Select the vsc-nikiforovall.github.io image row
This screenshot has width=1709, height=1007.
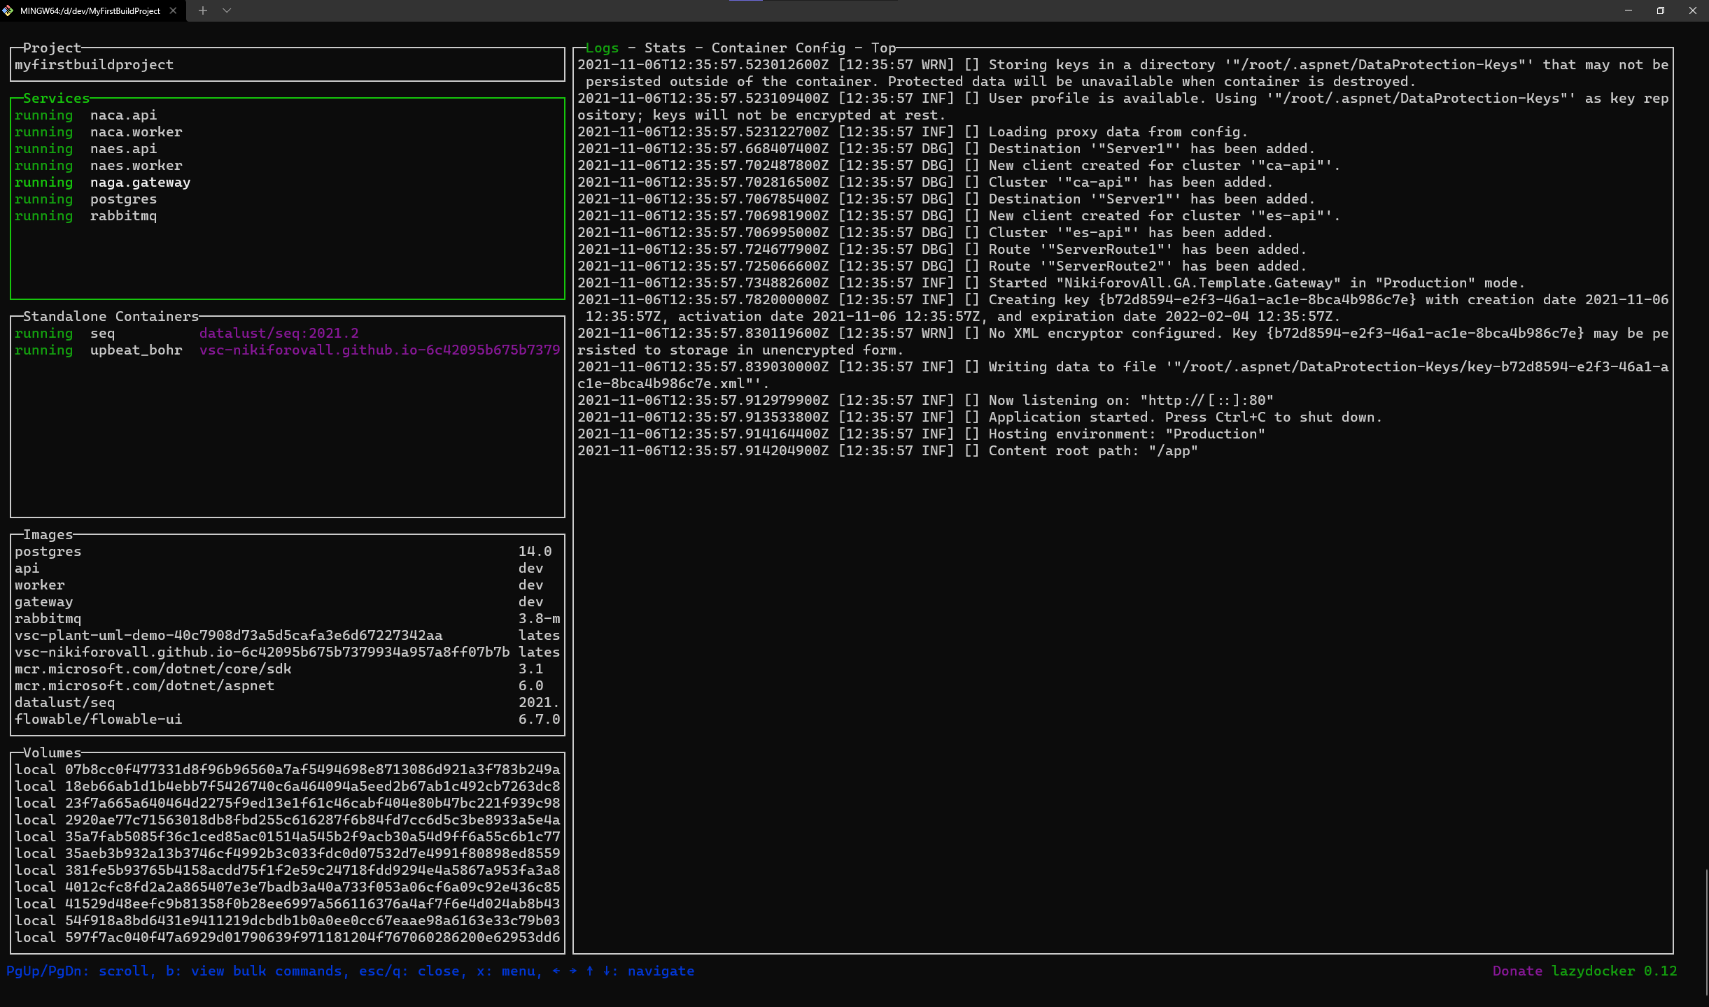click(x=288, y=652)
